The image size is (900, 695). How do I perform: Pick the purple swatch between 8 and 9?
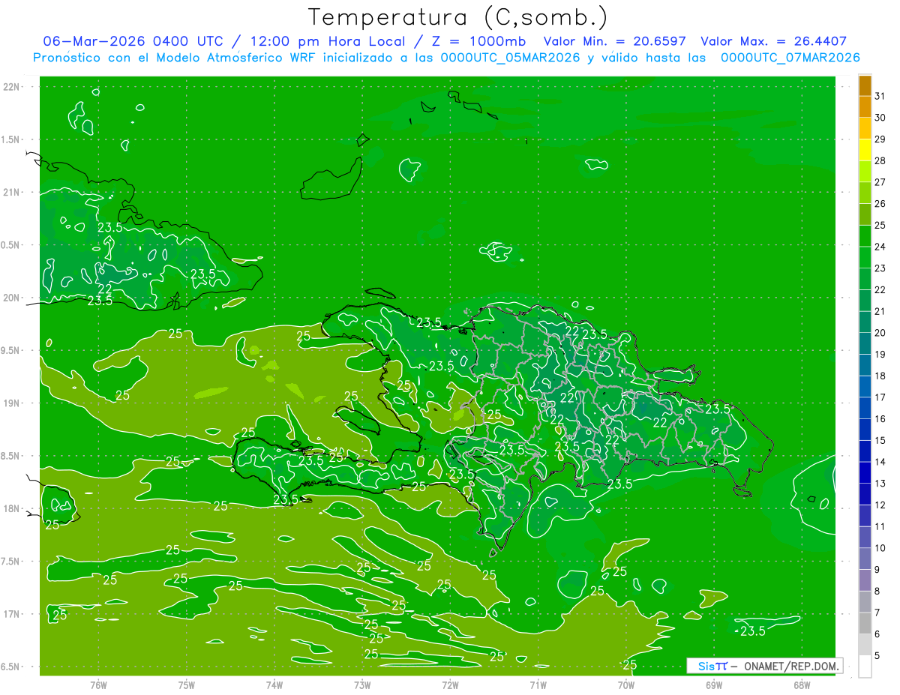point(865,580)
